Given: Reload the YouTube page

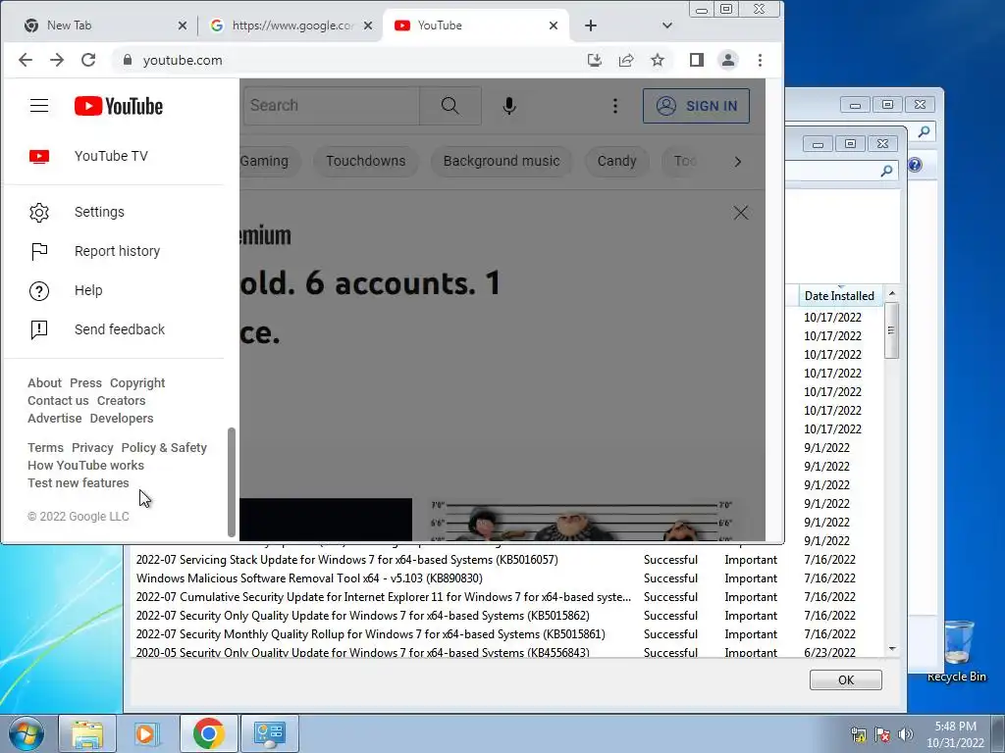Looking at the screenshot, I should click(88, 60).
